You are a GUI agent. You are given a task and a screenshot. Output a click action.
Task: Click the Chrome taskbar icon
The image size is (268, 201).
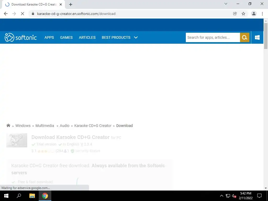point(45,196)
